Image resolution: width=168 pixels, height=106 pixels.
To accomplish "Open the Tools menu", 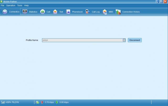I will coord(20,5).
